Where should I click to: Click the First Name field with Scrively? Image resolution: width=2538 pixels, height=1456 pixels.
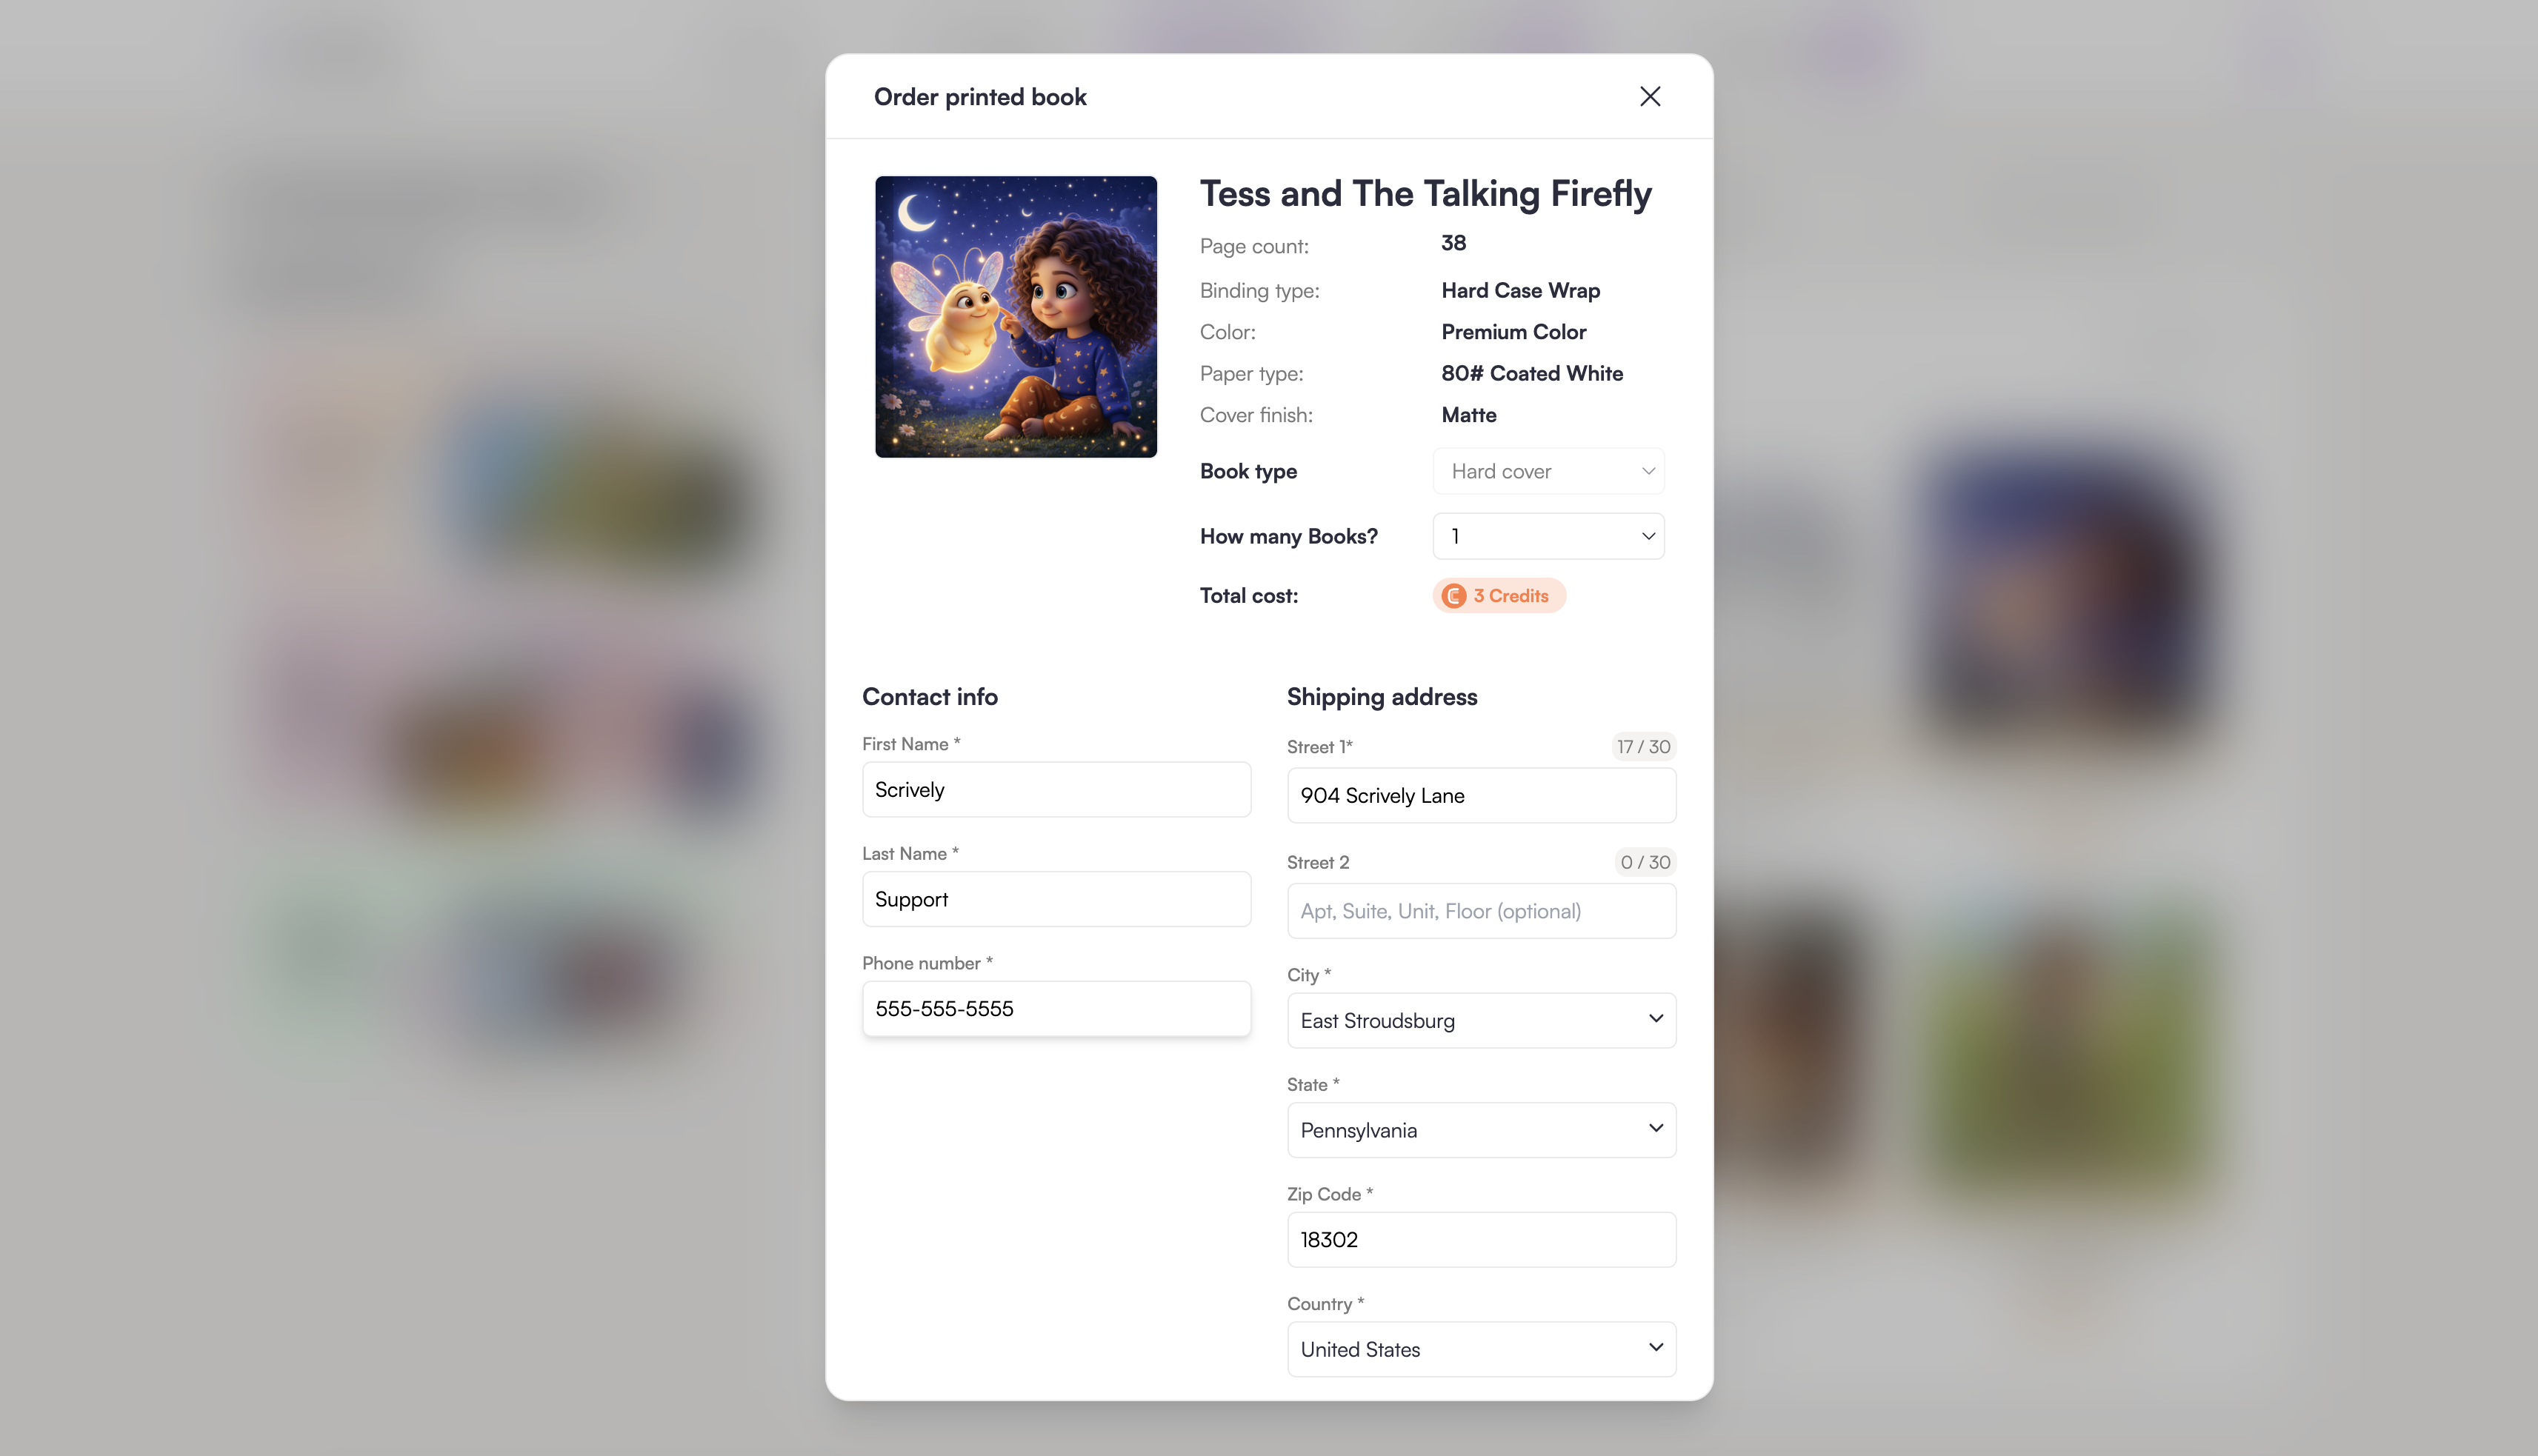pyautogui.click(x=1056, y=790)
